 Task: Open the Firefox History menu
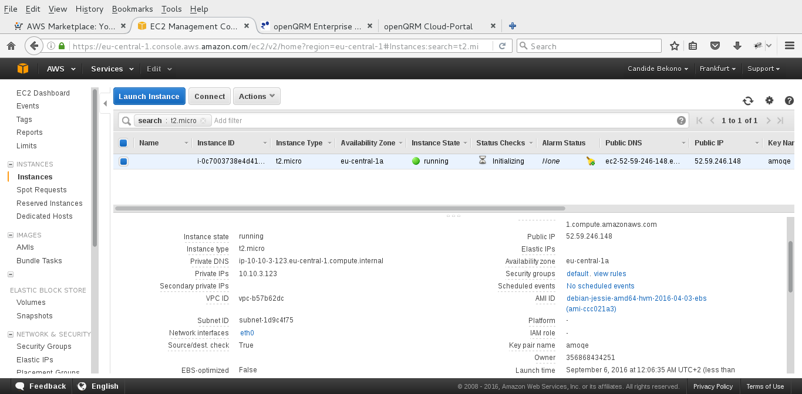coord(89,9)
